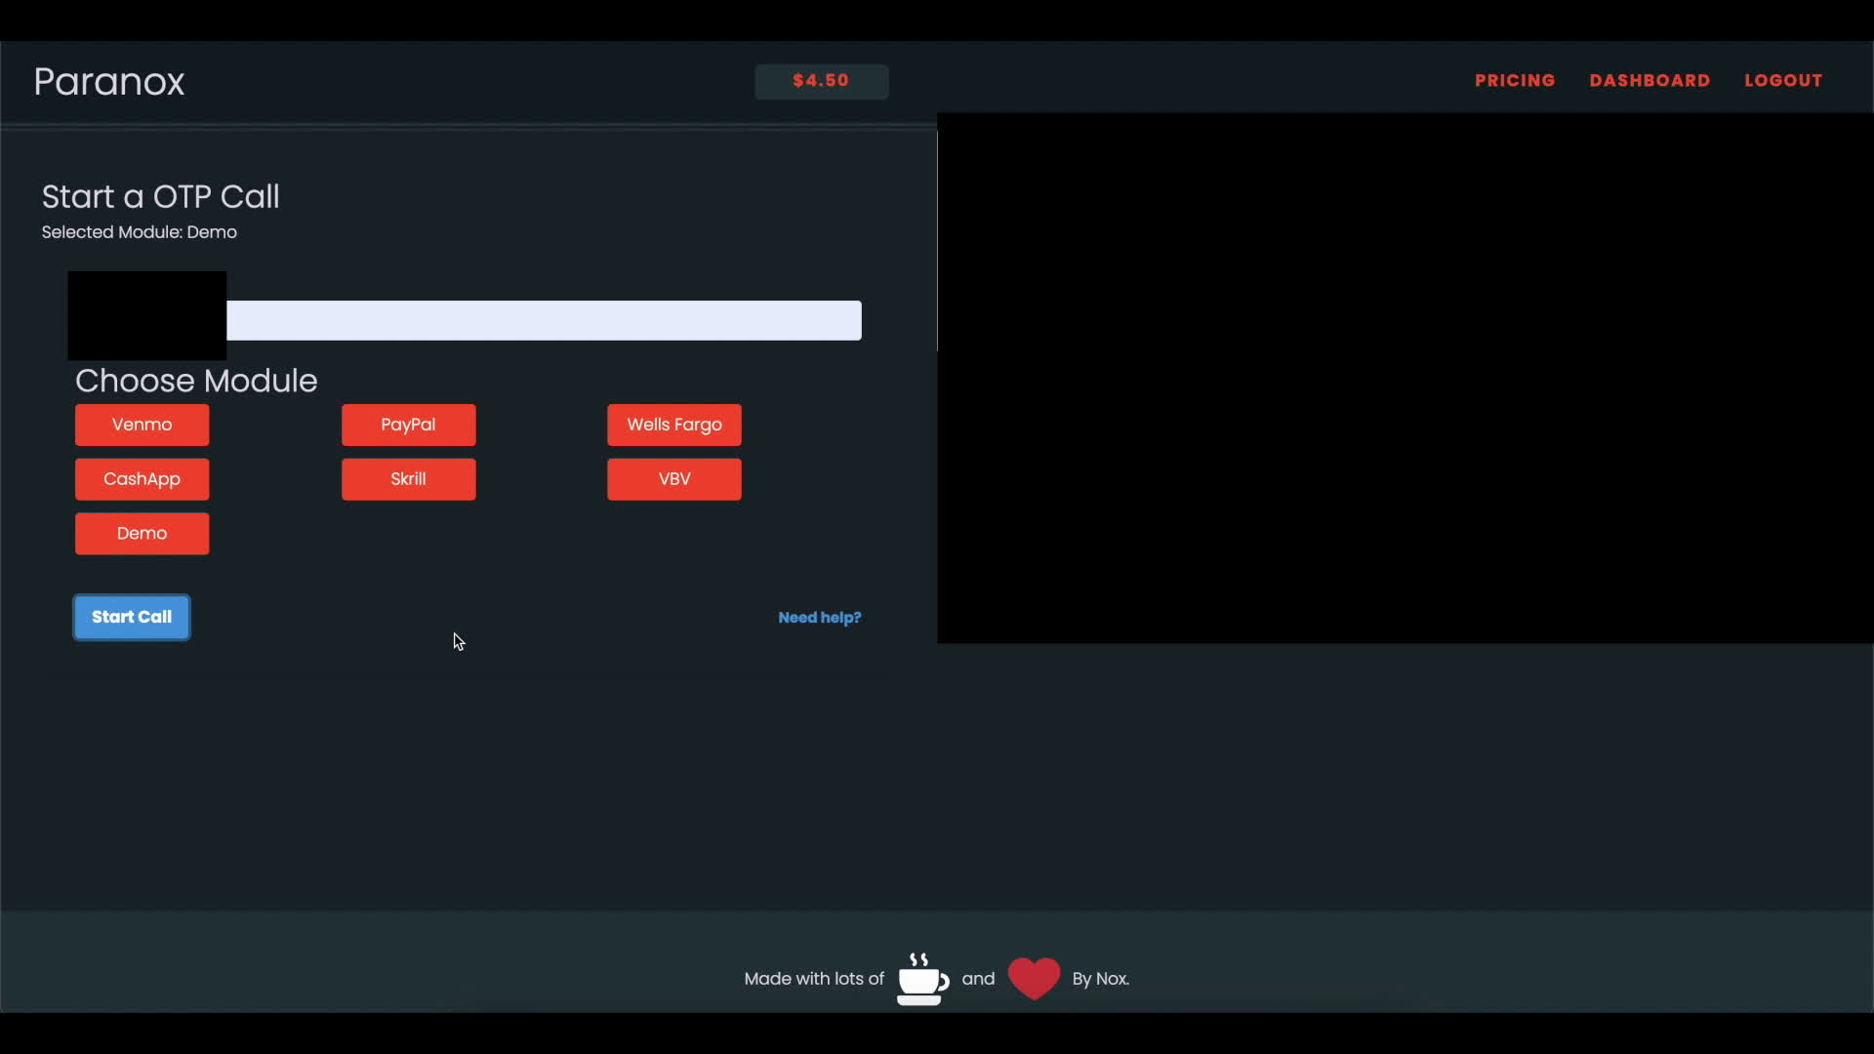Select the Venmo module
Image resolution: width=1874 pixels, height=1054 pixels.
click(142, 425)
